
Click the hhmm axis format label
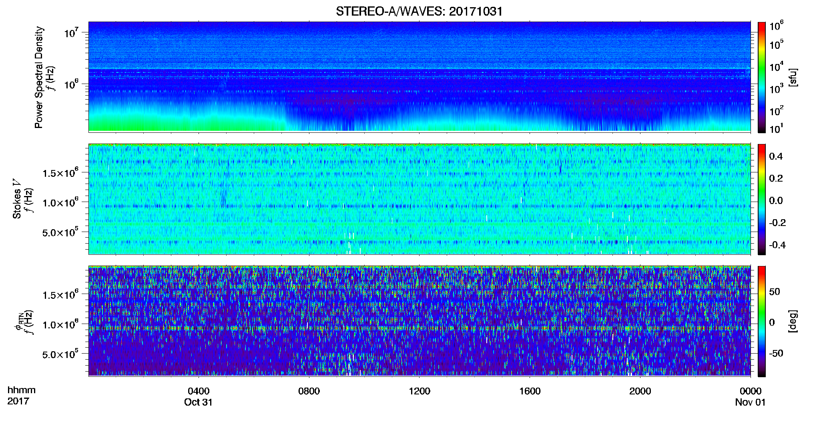click(22, 390)
